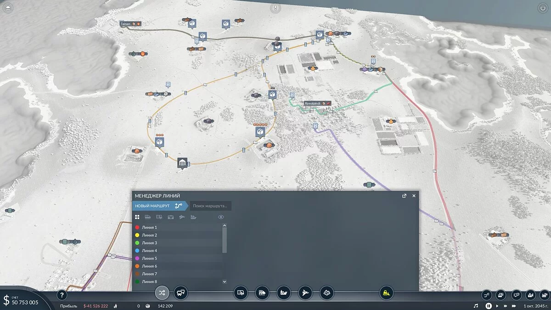Open the music player note icon
551x310 pixels.
[476, 305]
